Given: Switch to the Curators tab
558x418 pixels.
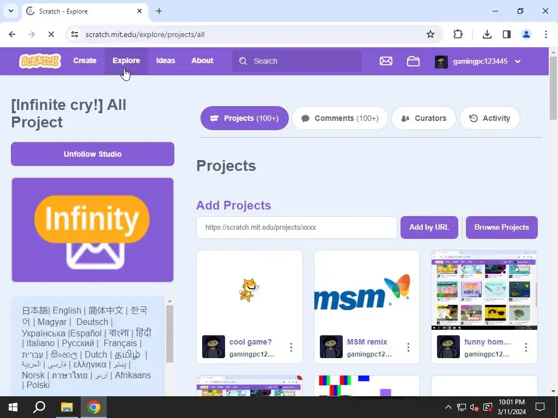Looking at the screenshot, I should (x=423, y=118).
